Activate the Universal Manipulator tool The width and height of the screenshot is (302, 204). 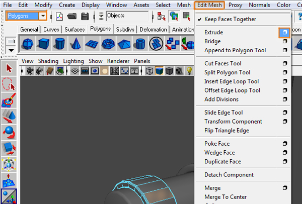(9, 165)
